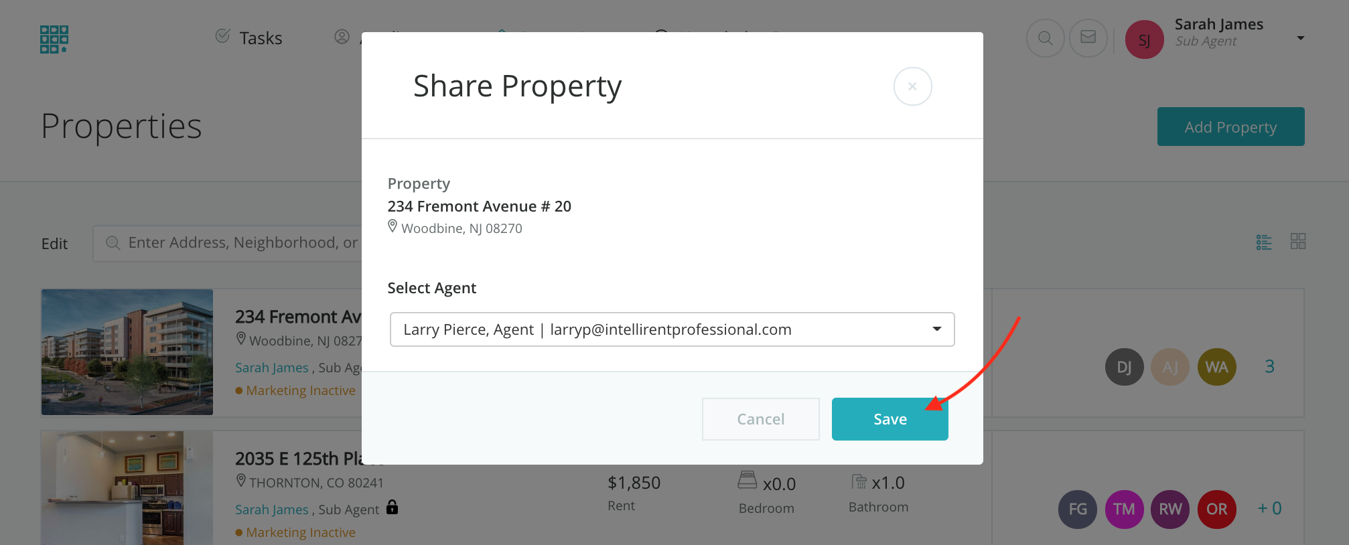Click the OR agent avatar
This screenshot has height=545, width=1349.
1216,509
